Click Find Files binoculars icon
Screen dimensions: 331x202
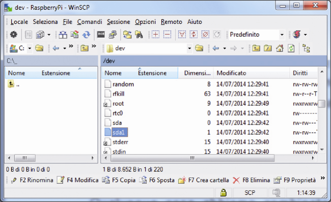coord(139,35)
